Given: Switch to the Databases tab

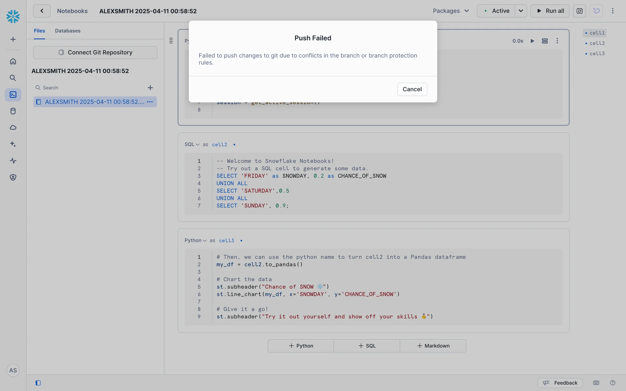Looking at the screenshot, I should pyautogui.click(x=67, y=31).
